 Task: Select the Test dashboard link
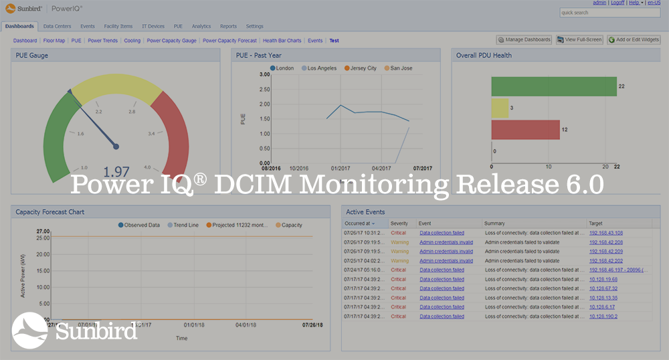point(334,41)
